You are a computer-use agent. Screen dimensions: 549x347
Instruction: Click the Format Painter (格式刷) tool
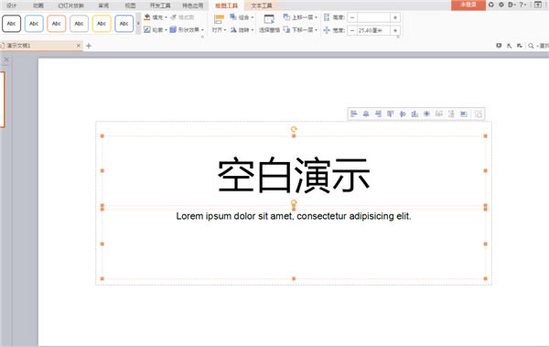[x=182, y=17]
